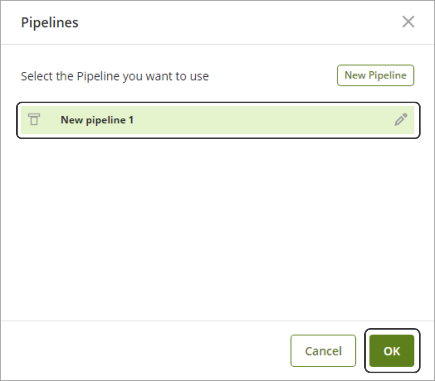Click "Select the Pipeline you want to use" text
The image size is (435, 381).
pos(115,76)
